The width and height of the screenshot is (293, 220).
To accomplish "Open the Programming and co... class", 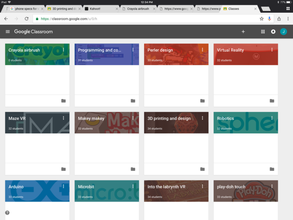I will (x=100, y=50).
